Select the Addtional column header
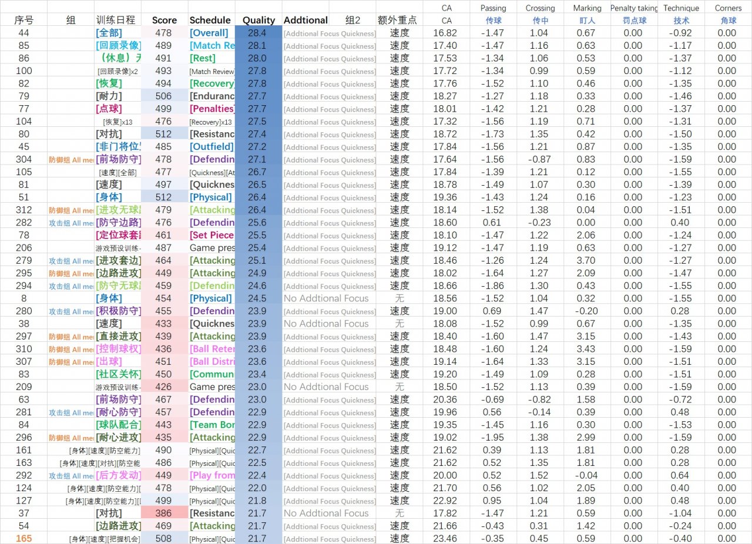 pos(305,20)
